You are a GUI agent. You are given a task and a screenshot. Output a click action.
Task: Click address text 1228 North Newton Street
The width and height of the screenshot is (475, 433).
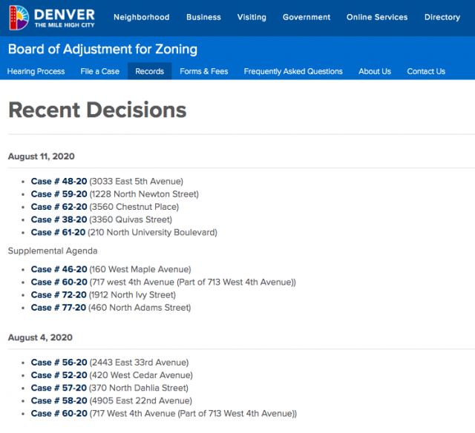144,194
